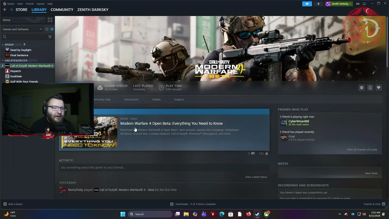Collapse the UNCATEGORIZED collection

click(x=3, y=61)
